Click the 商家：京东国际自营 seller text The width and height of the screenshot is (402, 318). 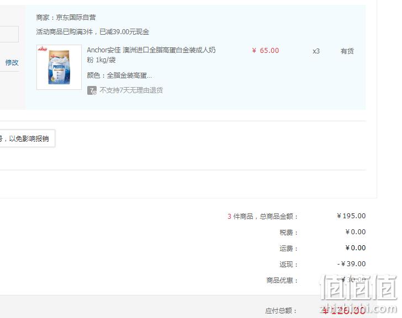click(x=66, y=18)
